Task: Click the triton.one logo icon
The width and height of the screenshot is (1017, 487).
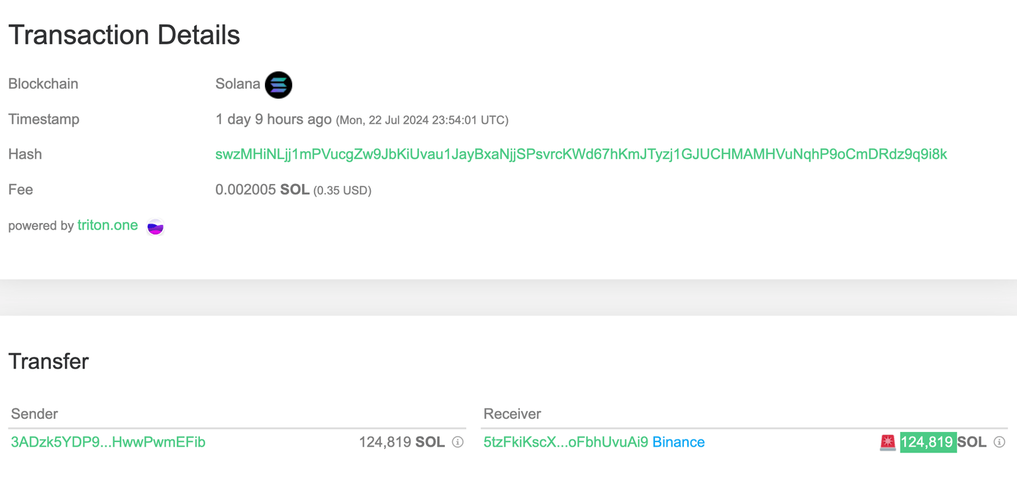Action: tap(155, 227)
